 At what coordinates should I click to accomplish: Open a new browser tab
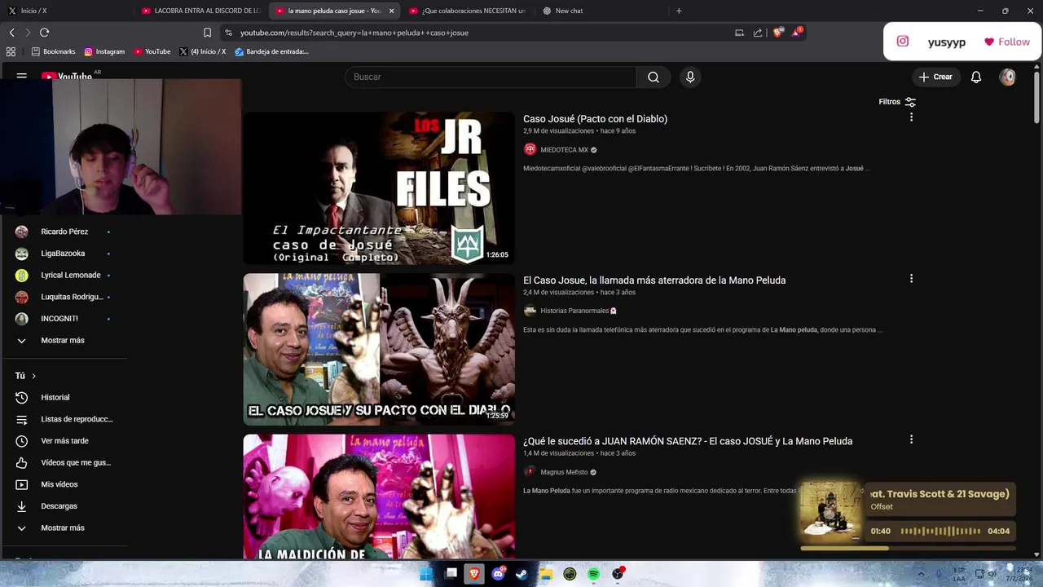(679, 11)
